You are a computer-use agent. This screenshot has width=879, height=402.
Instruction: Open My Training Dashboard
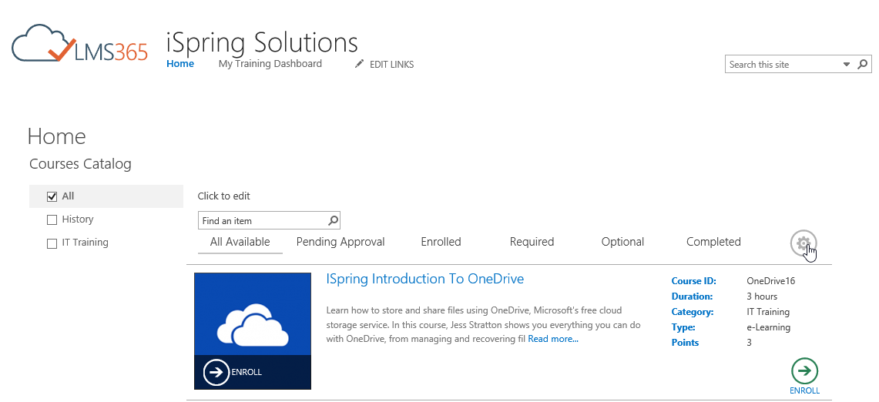click(270, 64)
